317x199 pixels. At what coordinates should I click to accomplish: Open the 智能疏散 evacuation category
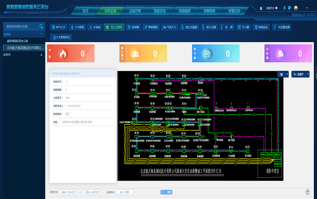tap(151, 27)
